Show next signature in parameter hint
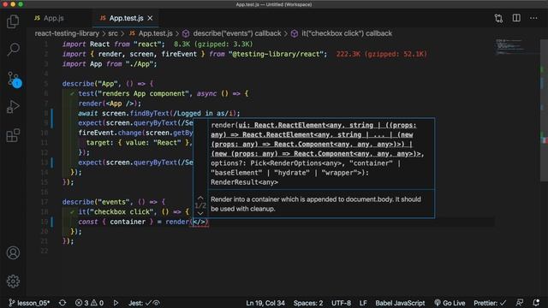 [200, 213]
